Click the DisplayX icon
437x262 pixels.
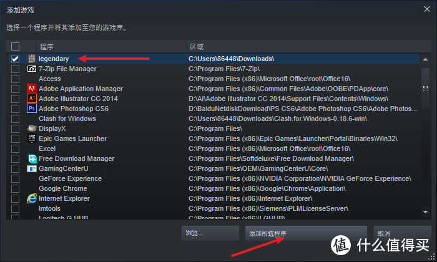click(32, 129)
